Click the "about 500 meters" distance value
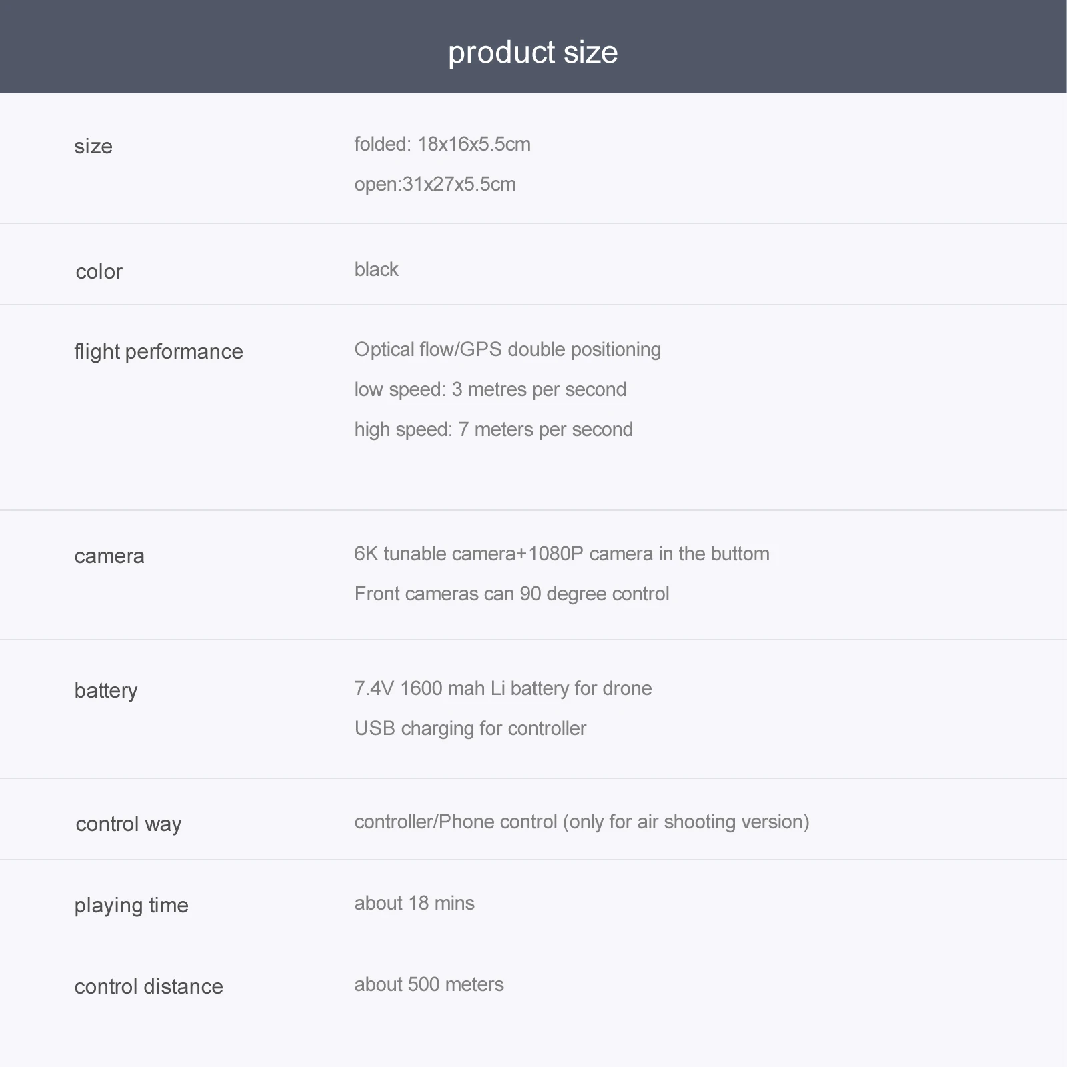Viewport: 1067px width, 1067px height. [429, 984]
